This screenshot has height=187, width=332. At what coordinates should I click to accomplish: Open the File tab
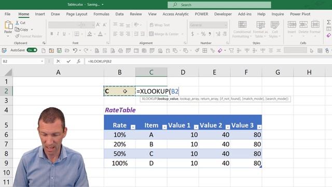[7, 14]
